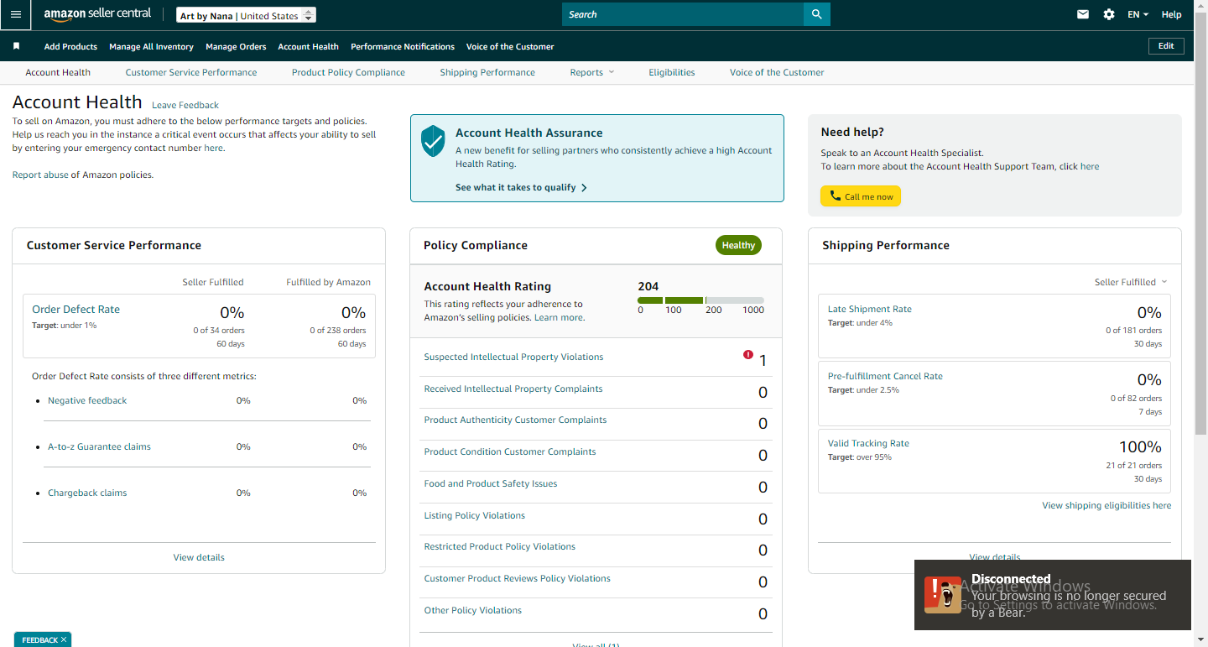Click View shipping eligibilities here link
Screen dimensions: 1208x647
click(x=1106, y=505)
